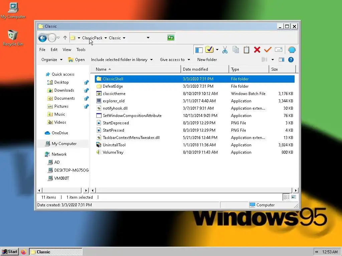Select the explorer_old application
The width and height of the screenshot is (342, 256).
pyautogui.click(x=195, y=101)
